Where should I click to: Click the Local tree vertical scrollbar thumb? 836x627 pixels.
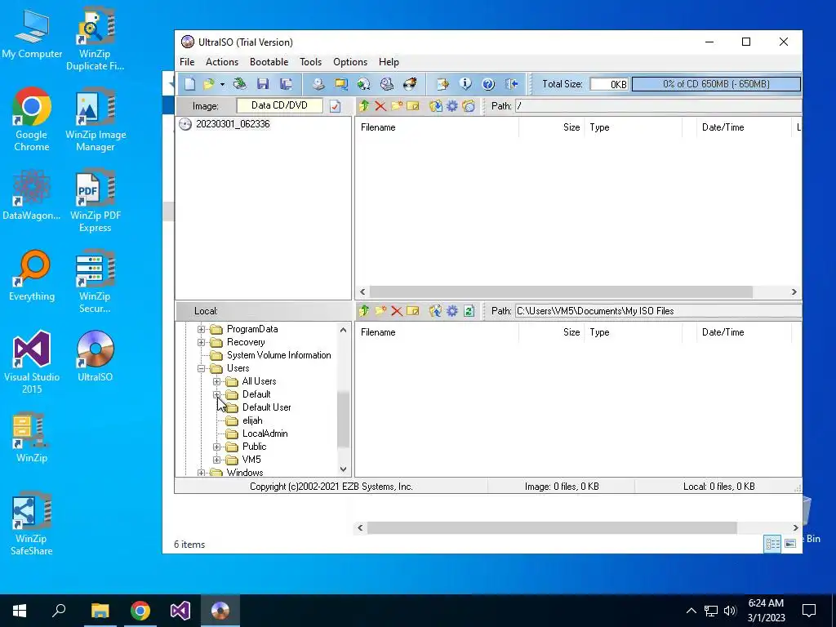(x=344, y=420)
